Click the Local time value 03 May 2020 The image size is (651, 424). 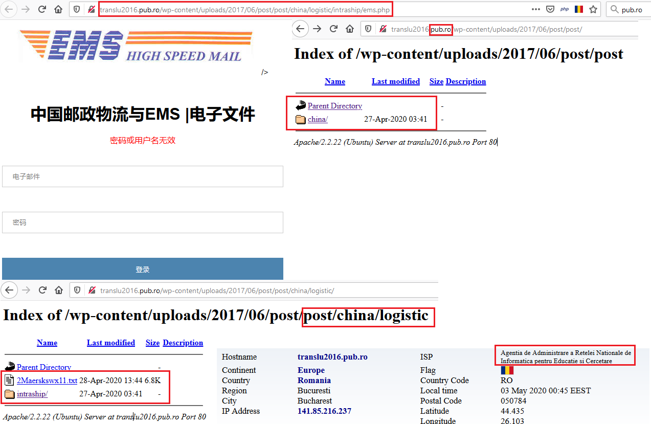tap(546, 391)
